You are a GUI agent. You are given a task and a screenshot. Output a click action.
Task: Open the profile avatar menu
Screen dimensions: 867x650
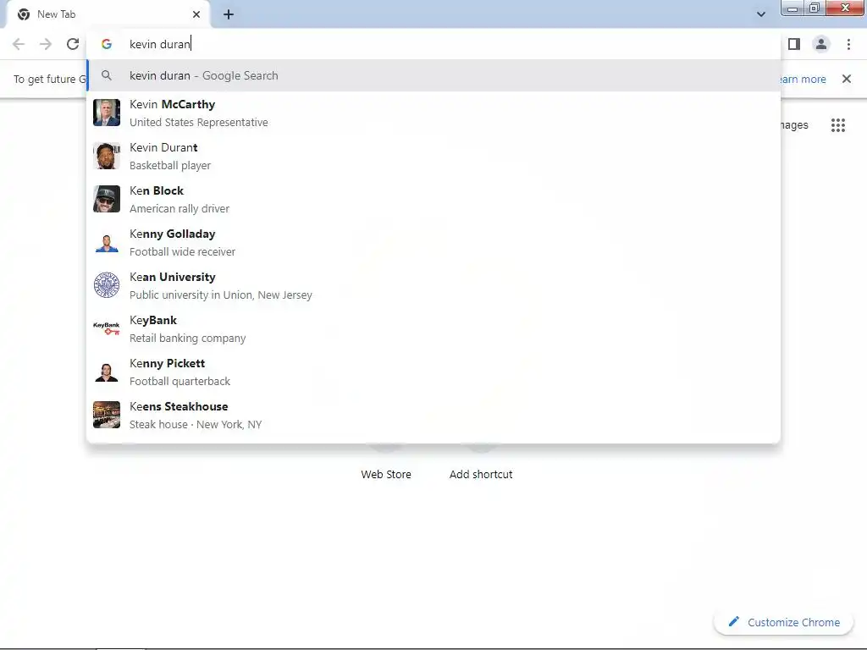click(821, 44)
